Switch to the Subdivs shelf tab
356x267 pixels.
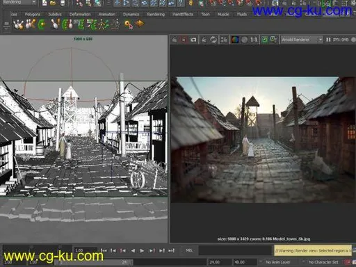pos(55,15)
